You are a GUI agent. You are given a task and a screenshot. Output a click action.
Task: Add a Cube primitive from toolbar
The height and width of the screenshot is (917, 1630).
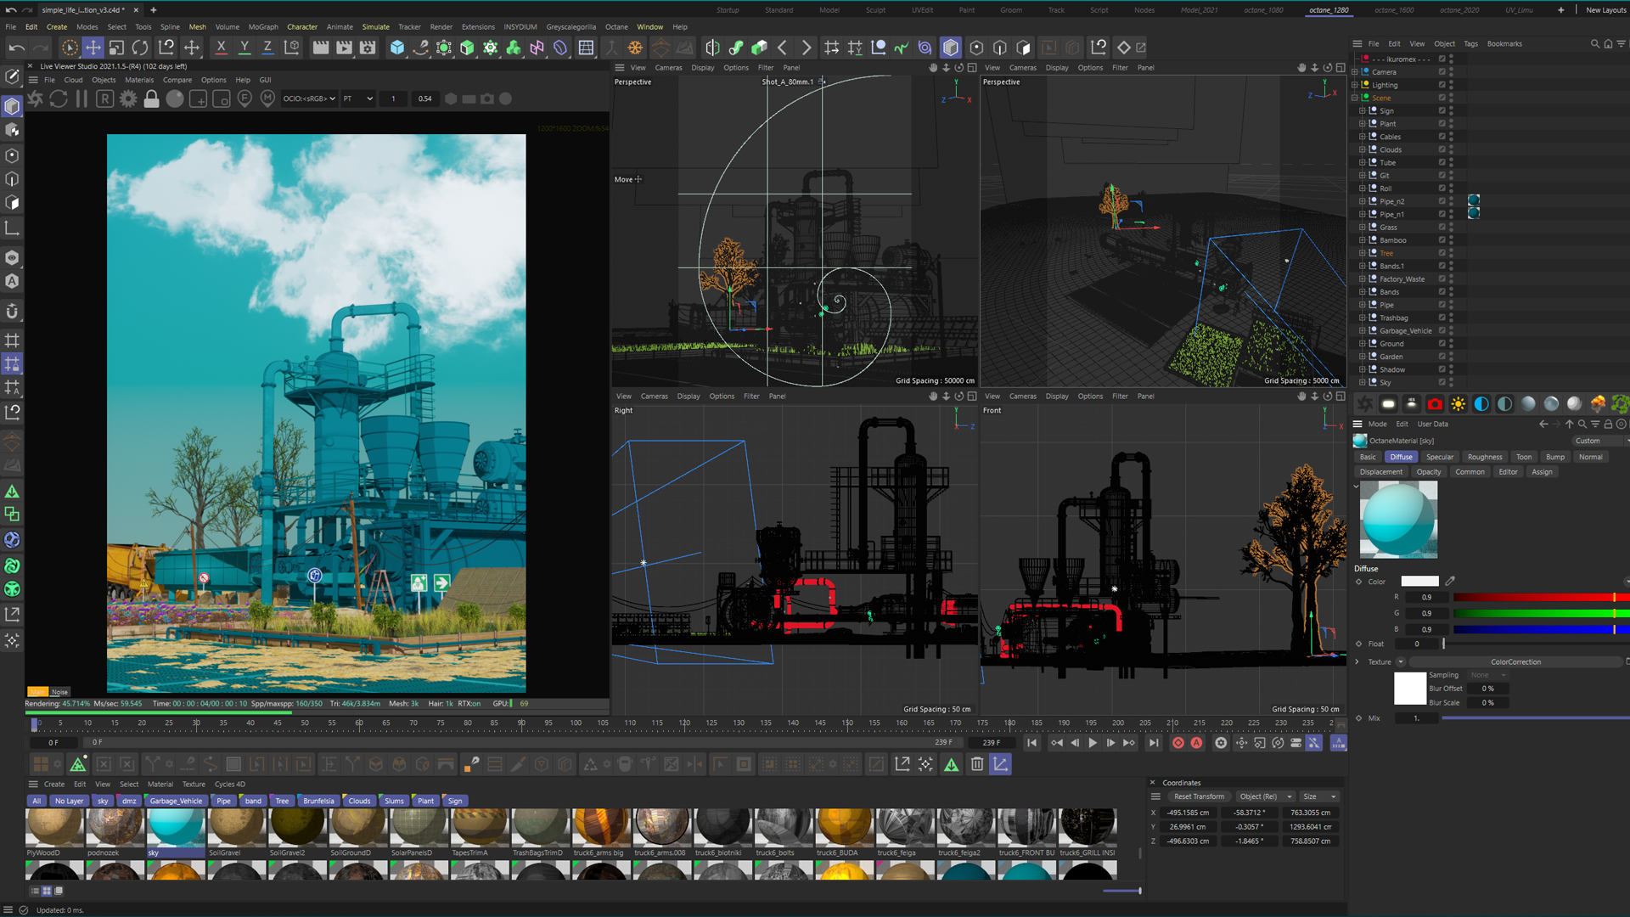coord(396,48)
